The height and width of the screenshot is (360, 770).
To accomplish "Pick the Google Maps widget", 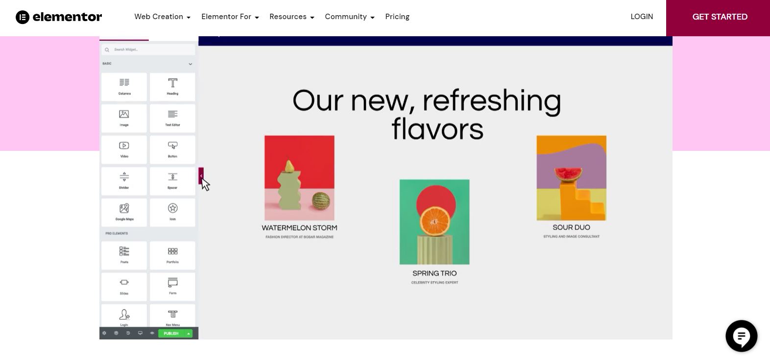I will (x=124, y=212).
